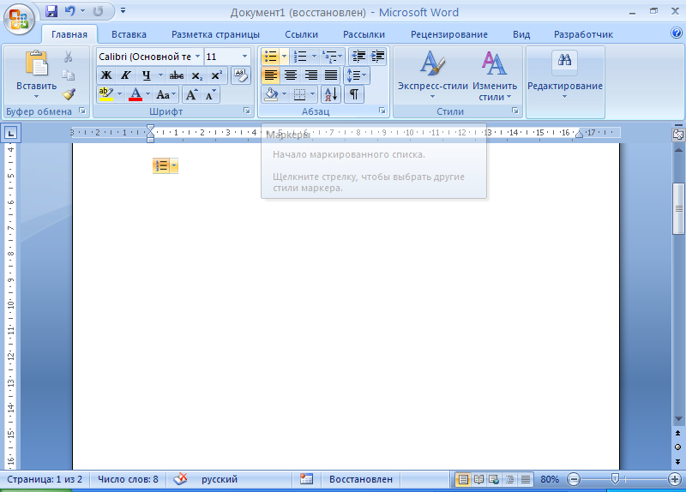This screenshot has width=686, height=492.
Task: Jump to the next page with double arrows
Action: tap(678, 462)
